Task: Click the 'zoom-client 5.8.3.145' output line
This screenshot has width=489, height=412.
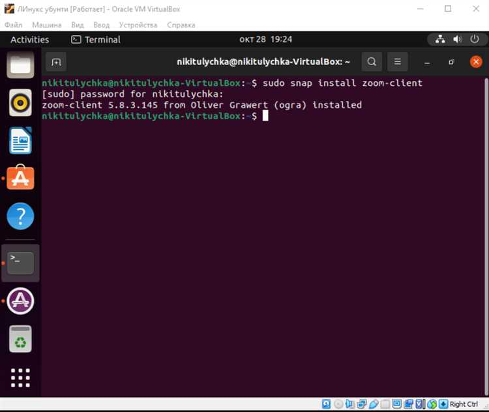Action: click(x=201, y=105)
